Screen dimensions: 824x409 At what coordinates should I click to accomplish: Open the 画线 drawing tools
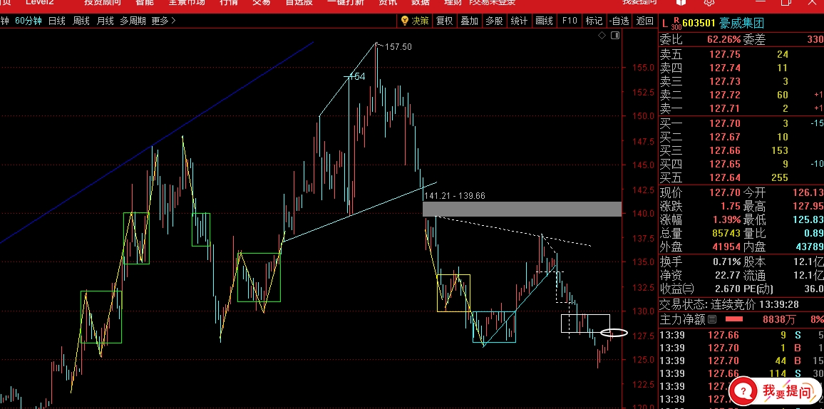545,21
